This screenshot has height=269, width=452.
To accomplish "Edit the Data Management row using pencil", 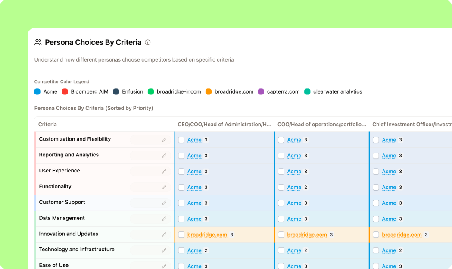I will coord(164,219).
